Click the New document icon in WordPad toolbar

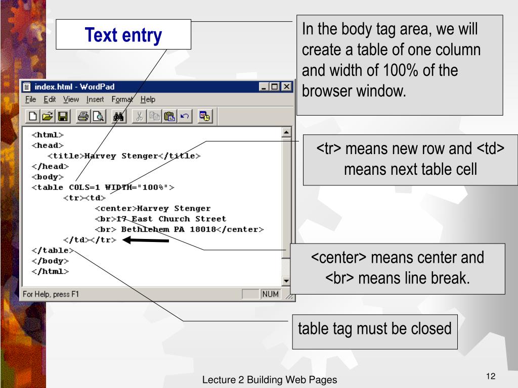[33, 116]
